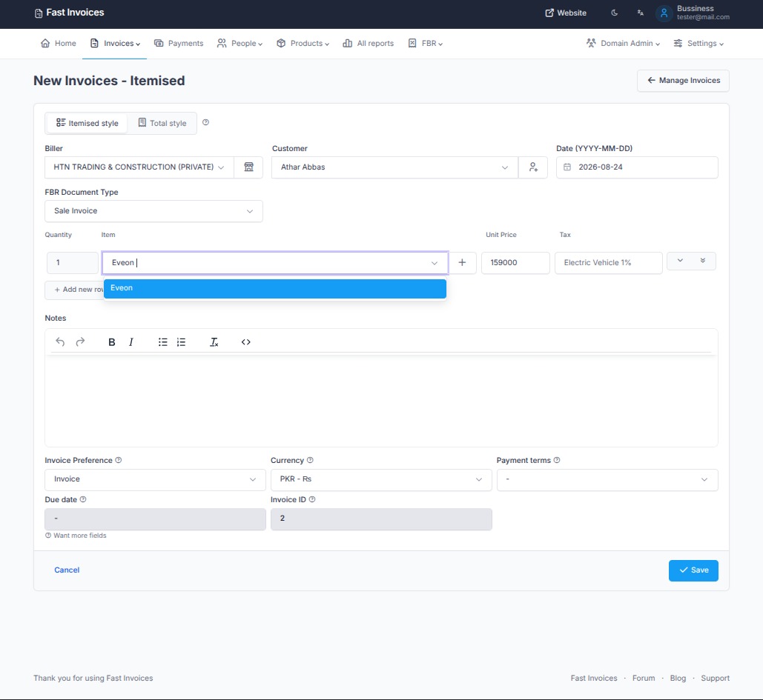This screenshot has width=763, height=700.
Task: Click Want more fields link
Action: pos(76,536)
